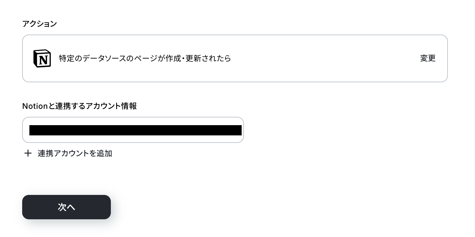Click the アクション section label
This screenshot has height=237, width=475.
pos(40,24)
